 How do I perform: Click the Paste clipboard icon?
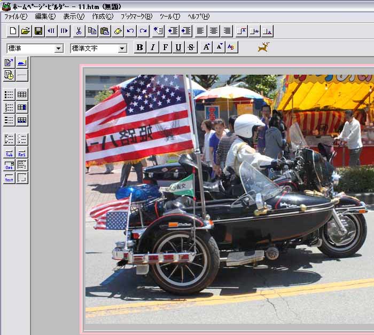coord(105,31)
